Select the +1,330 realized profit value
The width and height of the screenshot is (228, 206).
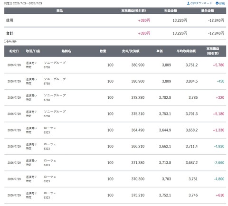tap(218, 130)
